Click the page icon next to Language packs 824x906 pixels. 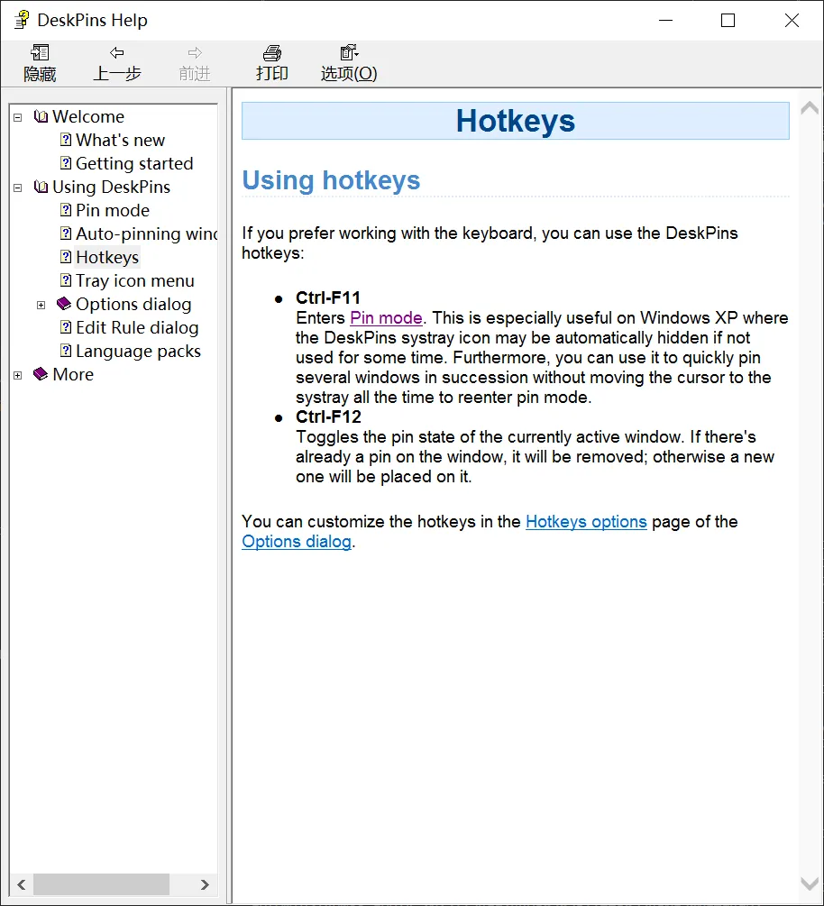66,351
